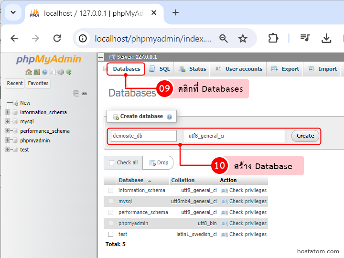Open phpMyAdmin documentation help icon

click(44, 72)
